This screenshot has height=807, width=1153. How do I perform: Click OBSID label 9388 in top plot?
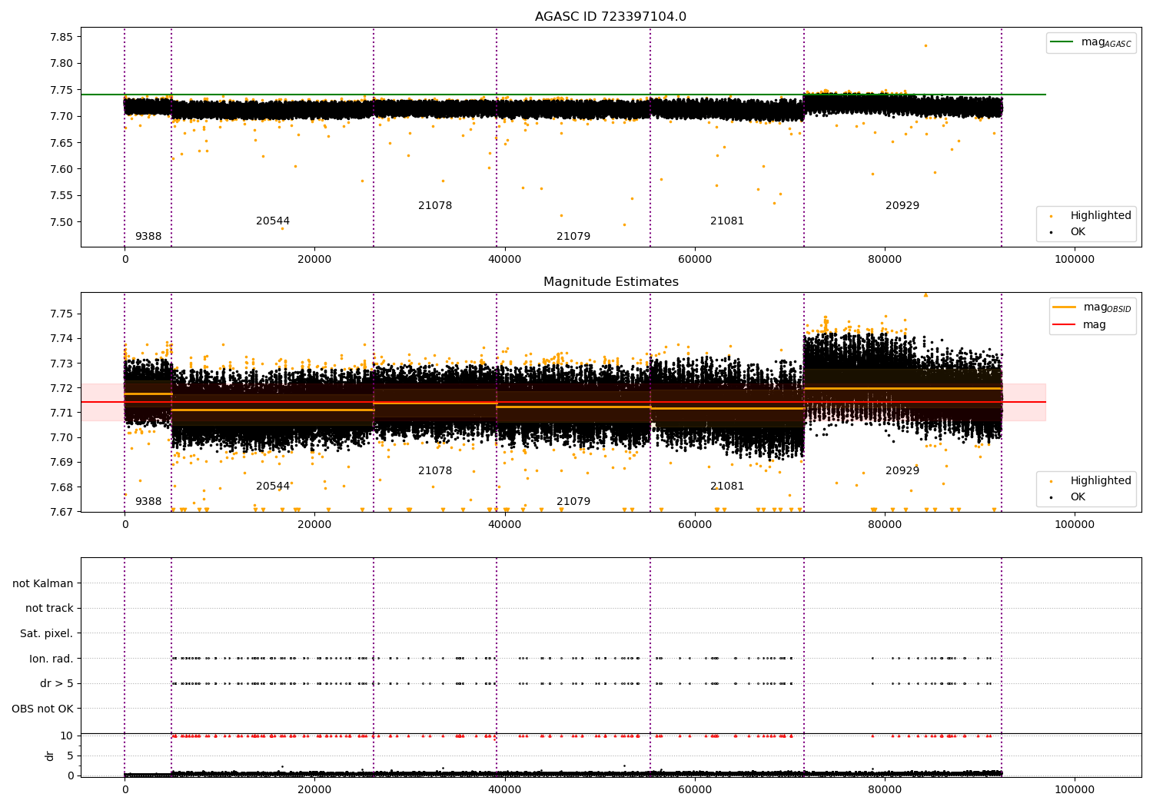(148, 236)
